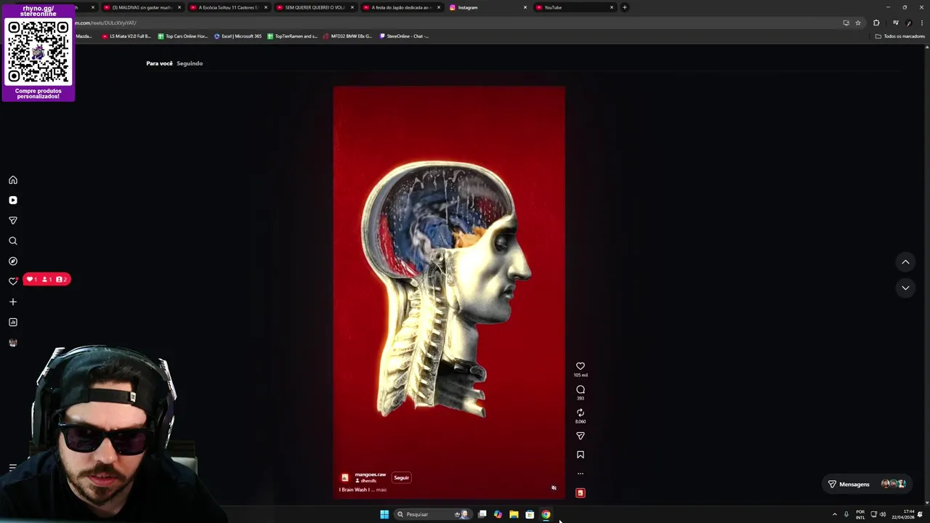This screenshot has width=930, height=523.
Task: Switch to Seguindo tab
Action: (190, 64)
